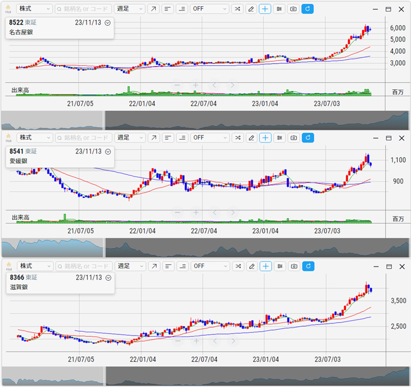The height and width of the screenshot is (387, 411).
Task: Open the 週足 timeframe dropdown in middle chart
Action: click(130, 138)
